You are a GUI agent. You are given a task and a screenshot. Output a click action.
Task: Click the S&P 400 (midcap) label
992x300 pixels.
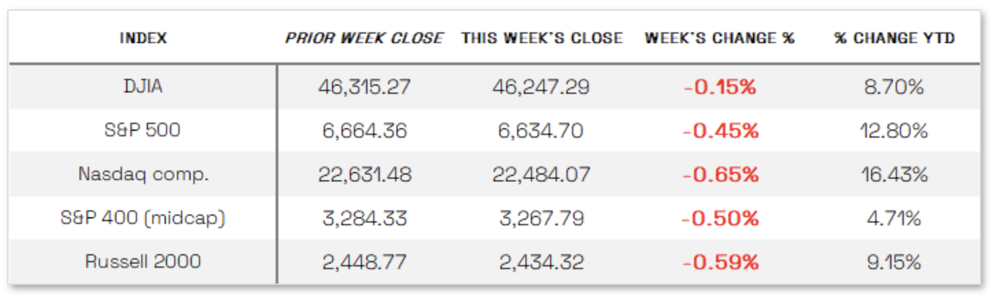click(x=142, y=218)
